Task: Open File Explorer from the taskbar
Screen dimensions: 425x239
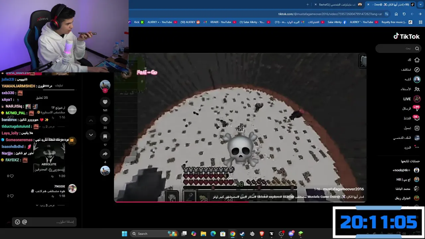Action: point(204,234)
